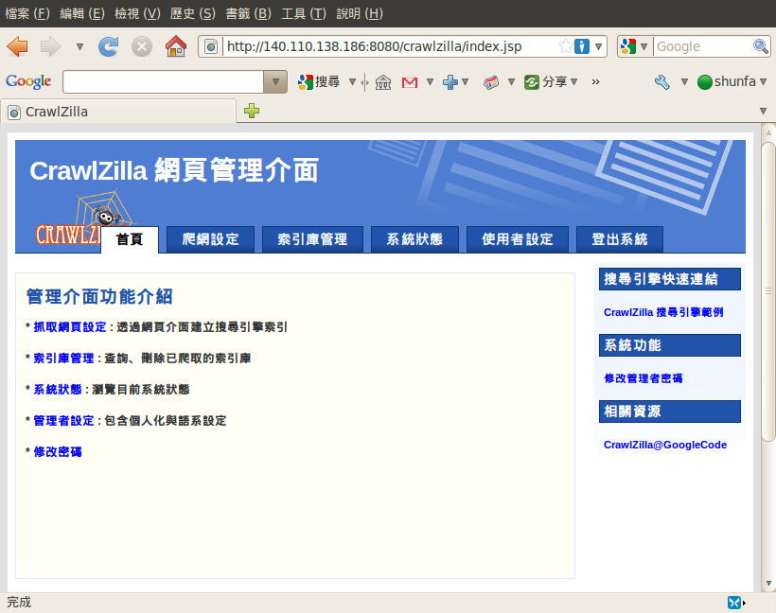Select the 首頁 tab

[130, 239]
